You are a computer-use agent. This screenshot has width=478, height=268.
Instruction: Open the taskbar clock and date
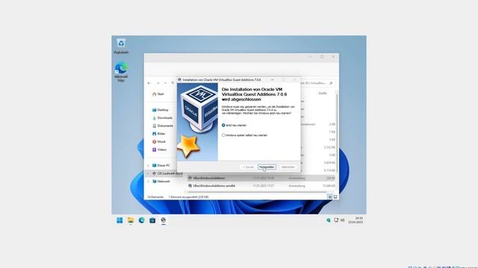(356, 220)
